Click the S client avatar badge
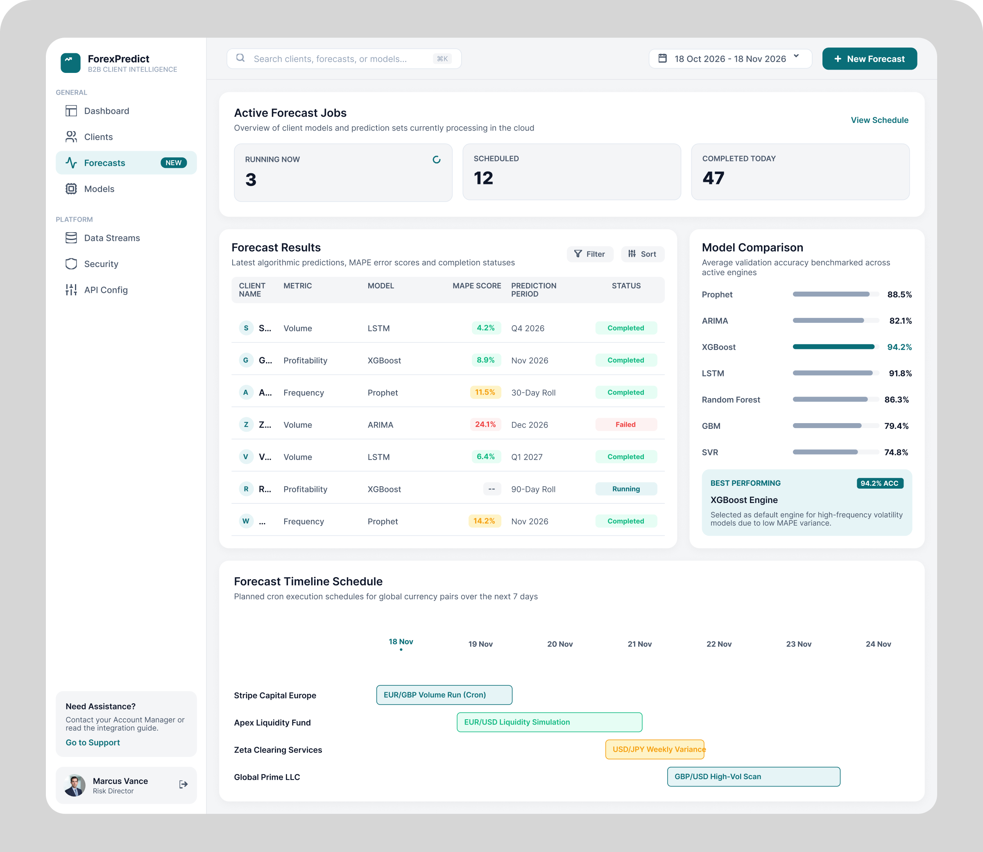983x852 pixels. [x=246, y=328]
